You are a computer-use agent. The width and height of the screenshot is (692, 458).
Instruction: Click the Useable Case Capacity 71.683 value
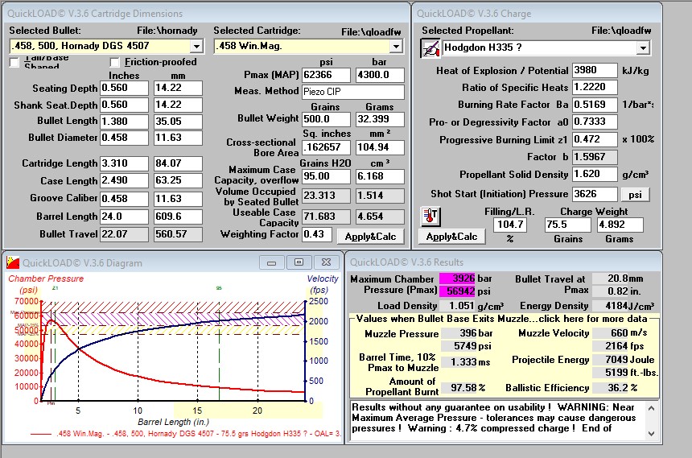(x=326, y=217)
